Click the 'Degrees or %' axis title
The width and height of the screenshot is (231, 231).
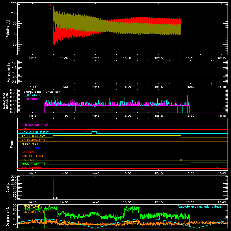click(8, 216)
